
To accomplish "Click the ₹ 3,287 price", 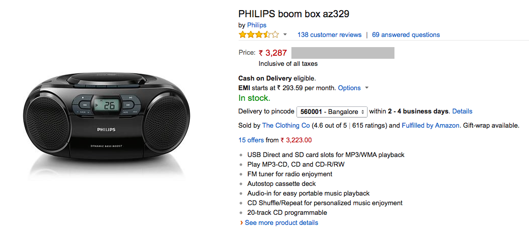I will (273, 53).
